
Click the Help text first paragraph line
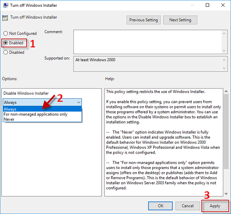tap(155, 92)
